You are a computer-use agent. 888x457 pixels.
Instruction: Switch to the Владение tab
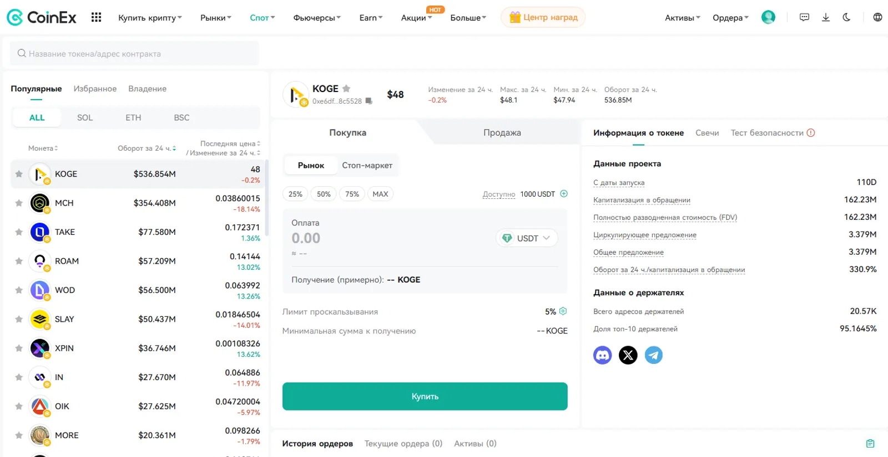click(147, 89)
